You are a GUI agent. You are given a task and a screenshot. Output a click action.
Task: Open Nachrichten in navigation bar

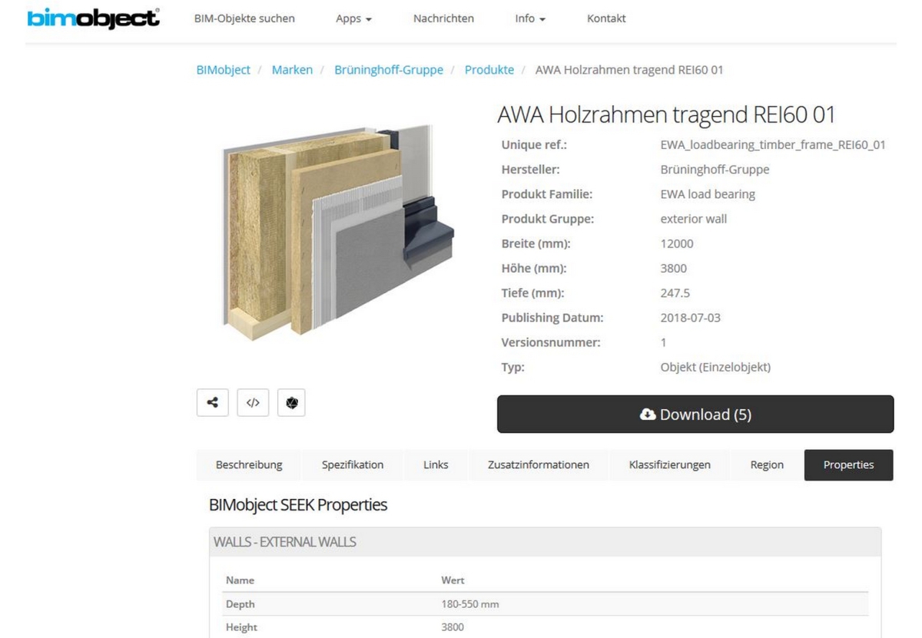(443, 18)
